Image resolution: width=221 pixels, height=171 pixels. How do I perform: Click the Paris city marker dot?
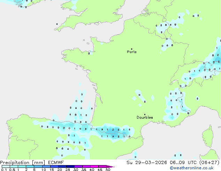point(132,49)
